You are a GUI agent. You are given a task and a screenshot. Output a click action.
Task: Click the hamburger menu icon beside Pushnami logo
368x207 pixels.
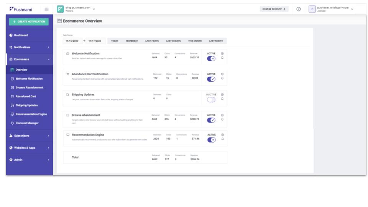46,9
